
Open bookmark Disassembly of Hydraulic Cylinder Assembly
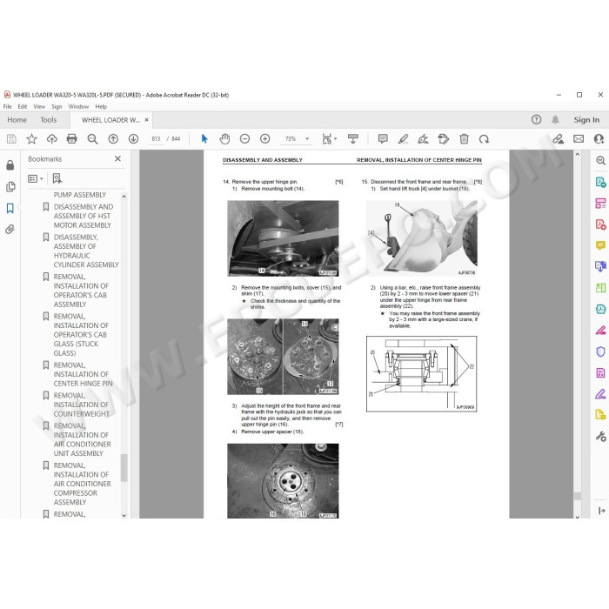(86, 251)
